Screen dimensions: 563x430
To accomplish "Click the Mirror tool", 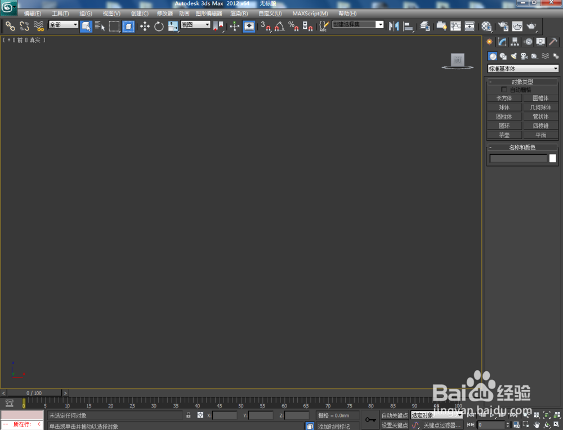I will 394,26.
